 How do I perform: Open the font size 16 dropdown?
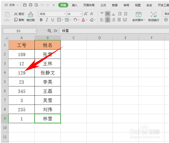pyautogui.click(x=81, y=14)
